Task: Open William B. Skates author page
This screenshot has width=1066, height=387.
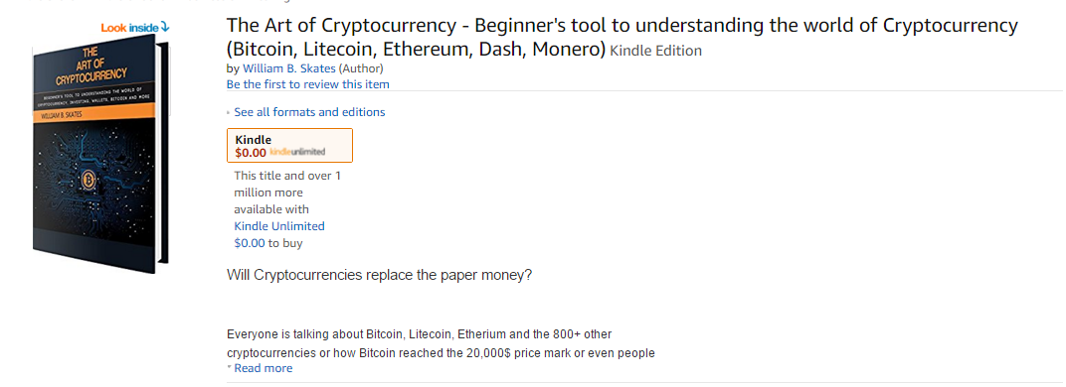Action: click(289, 68)
